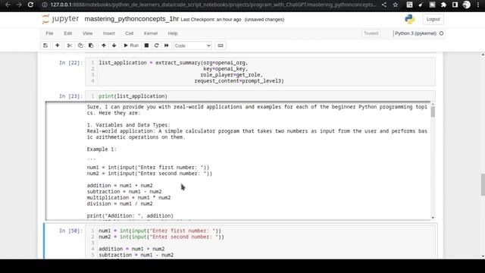
Task: Click output line "division = num1 / num2"
Action: click(120, 204)
